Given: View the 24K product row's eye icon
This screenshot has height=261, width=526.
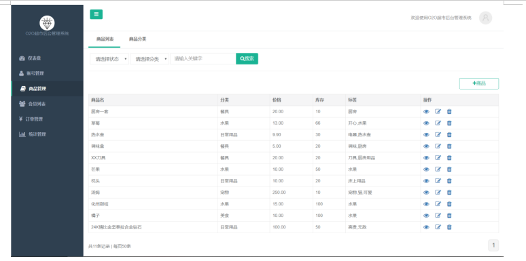Looking at the screenshot, I should (x=426, y=227).
